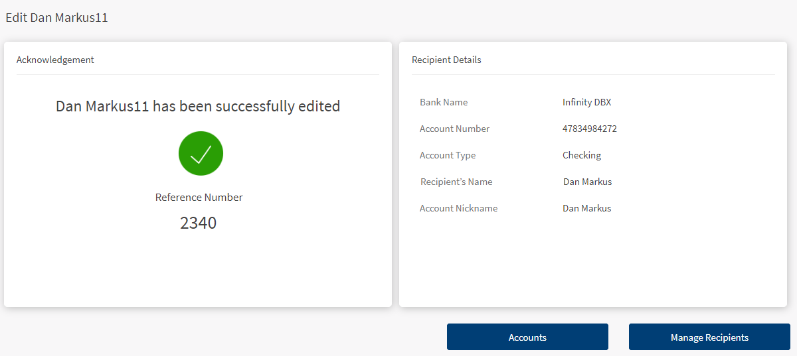The height and width of the screenshot is (356, 797).
Task: Select account number 47834984272
Action: point(589,129)
